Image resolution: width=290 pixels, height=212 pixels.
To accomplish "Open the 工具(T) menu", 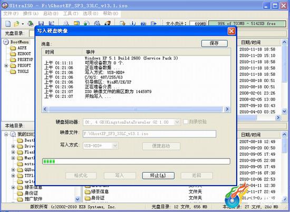I will 71,14.
